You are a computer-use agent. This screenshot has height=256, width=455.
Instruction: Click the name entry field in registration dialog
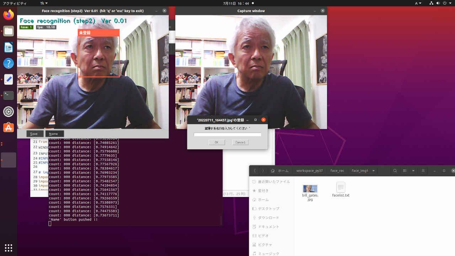pos(227,135)
